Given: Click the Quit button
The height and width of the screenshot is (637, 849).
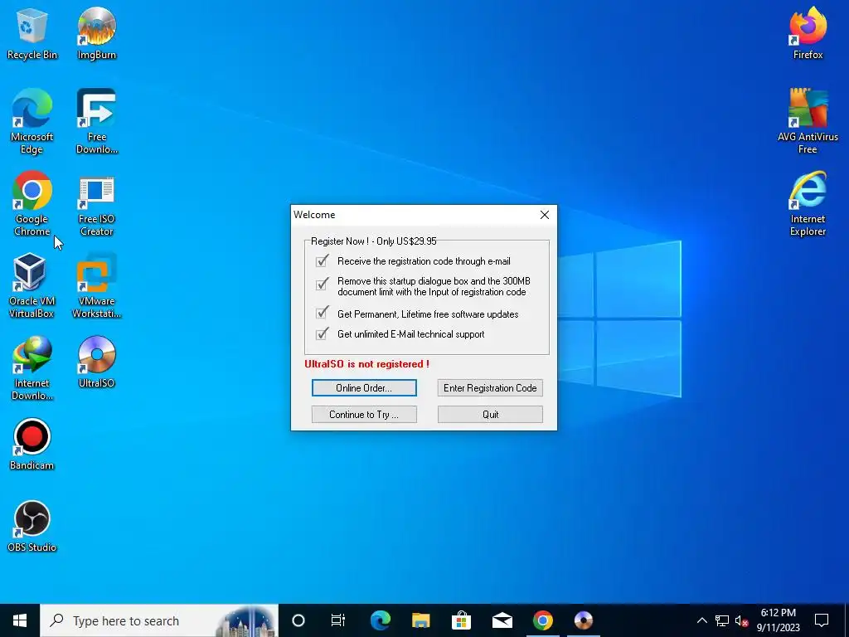Looking at the screenshot, I should coord(490,415).
